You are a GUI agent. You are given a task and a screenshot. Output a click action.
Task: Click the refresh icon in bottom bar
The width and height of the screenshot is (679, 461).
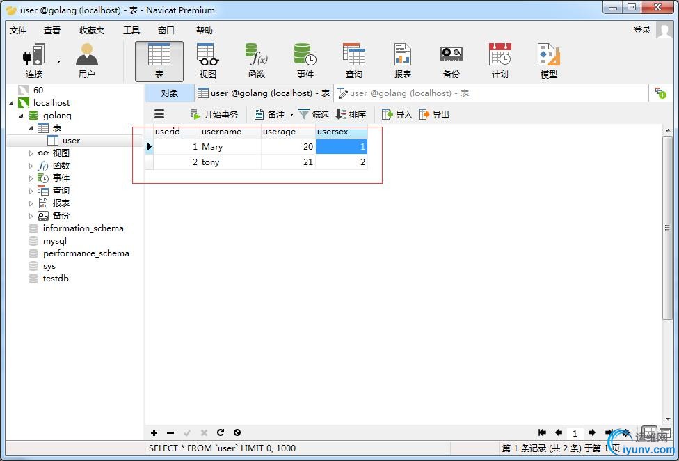pos(221,432)
